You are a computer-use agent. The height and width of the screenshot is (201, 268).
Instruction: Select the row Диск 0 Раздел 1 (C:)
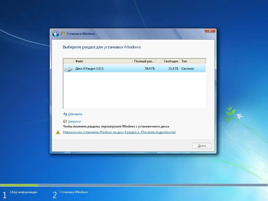point(135,69)
